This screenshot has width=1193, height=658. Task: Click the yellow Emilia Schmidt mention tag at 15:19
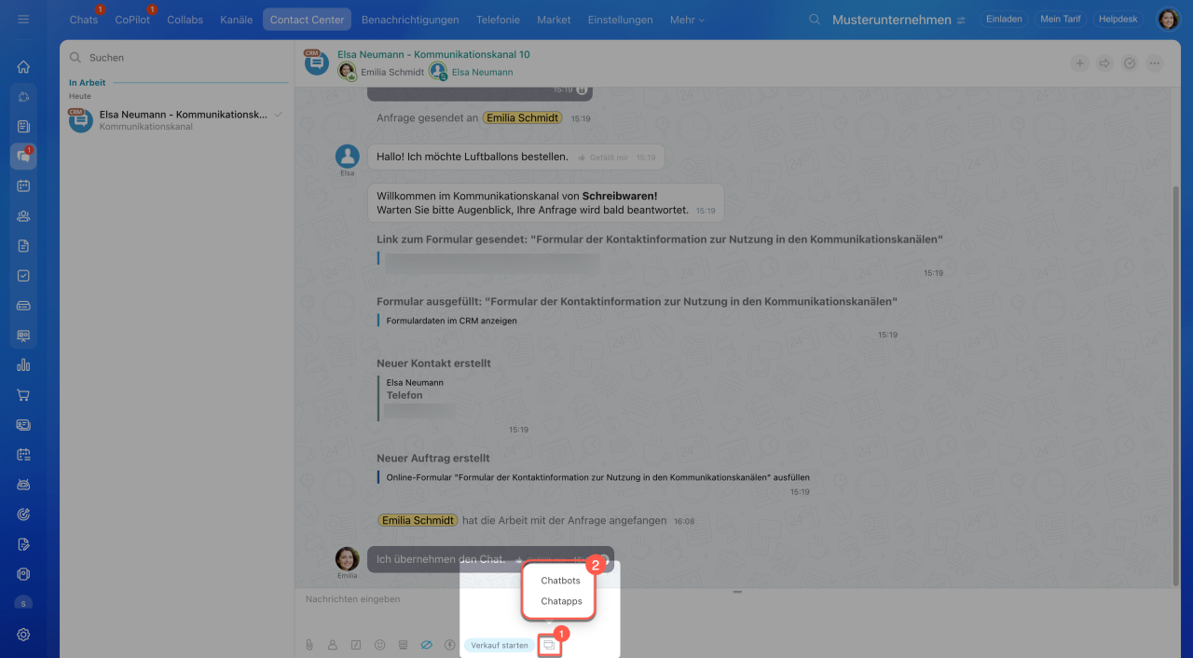click(523, 118)
